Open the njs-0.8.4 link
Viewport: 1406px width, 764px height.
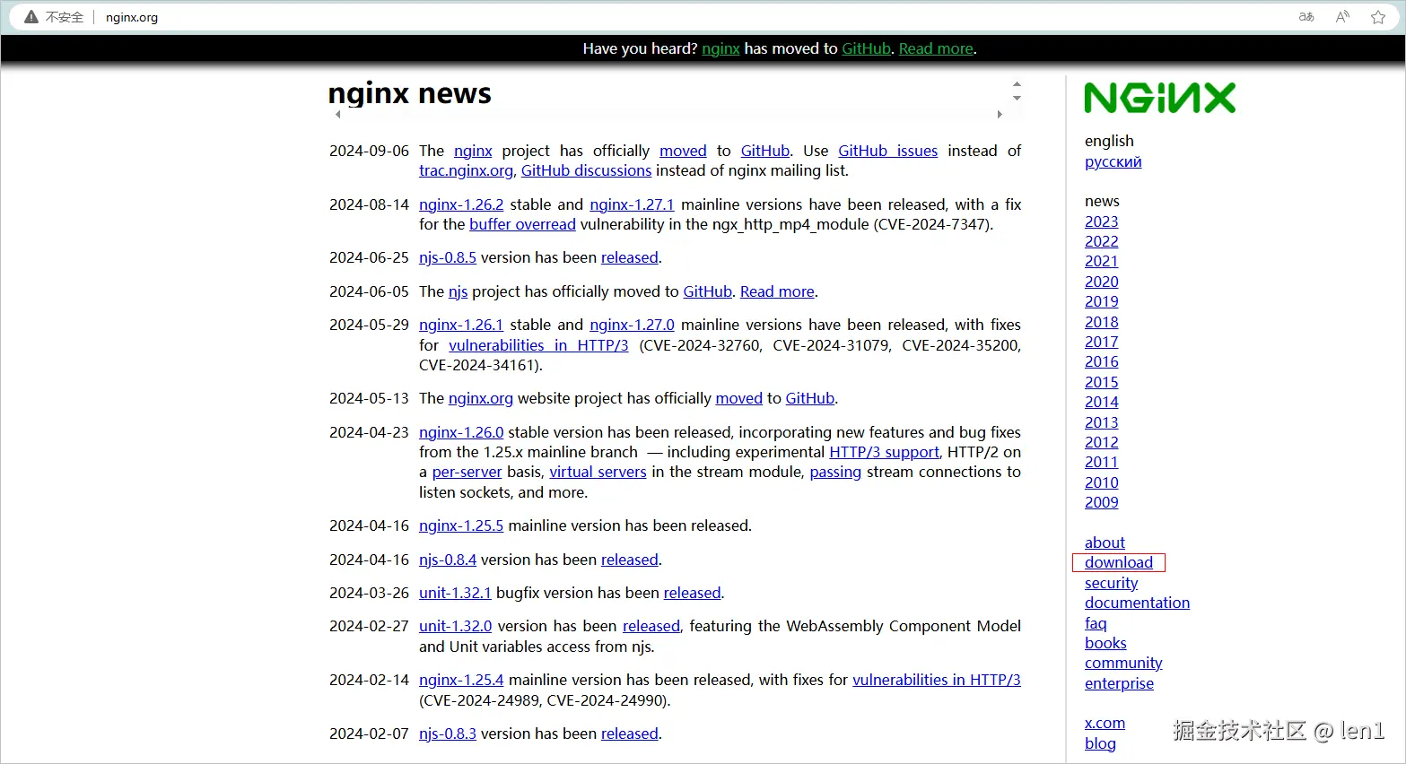click(448, 560)
